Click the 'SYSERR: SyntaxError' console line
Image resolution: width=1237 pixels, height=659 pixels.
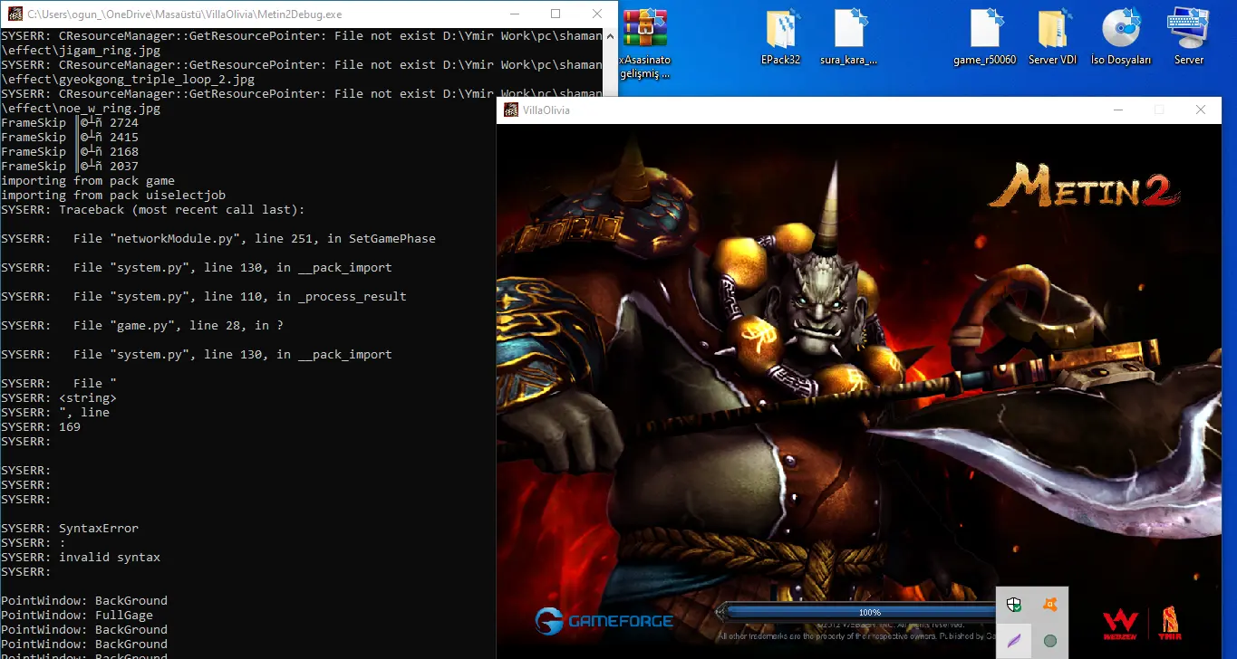point(70,529)
